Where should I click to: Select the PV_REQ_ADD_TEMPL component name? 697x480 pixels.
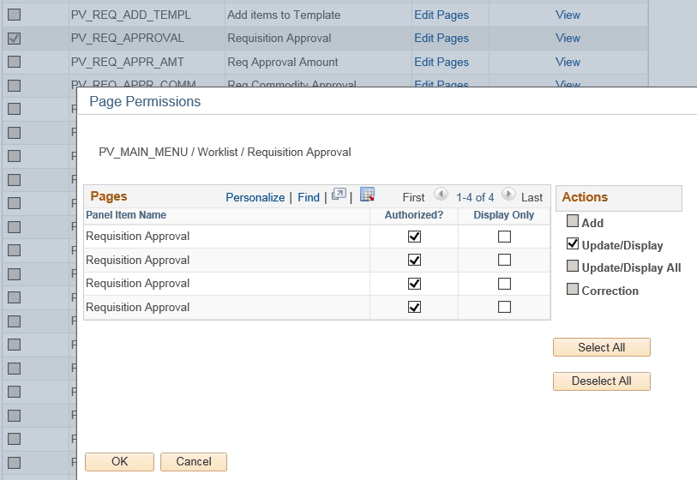coord(130,15)
